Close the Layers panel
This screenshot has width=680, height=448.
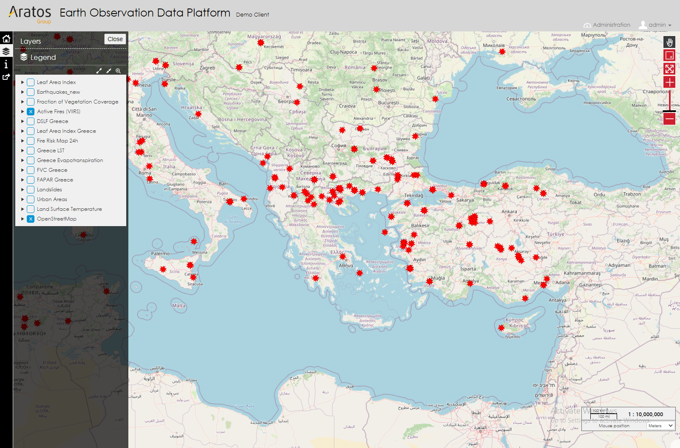pyautogui.click(x=115, y=39)
